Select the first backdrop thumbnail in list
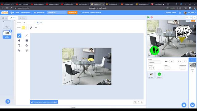 coord(7,25)
